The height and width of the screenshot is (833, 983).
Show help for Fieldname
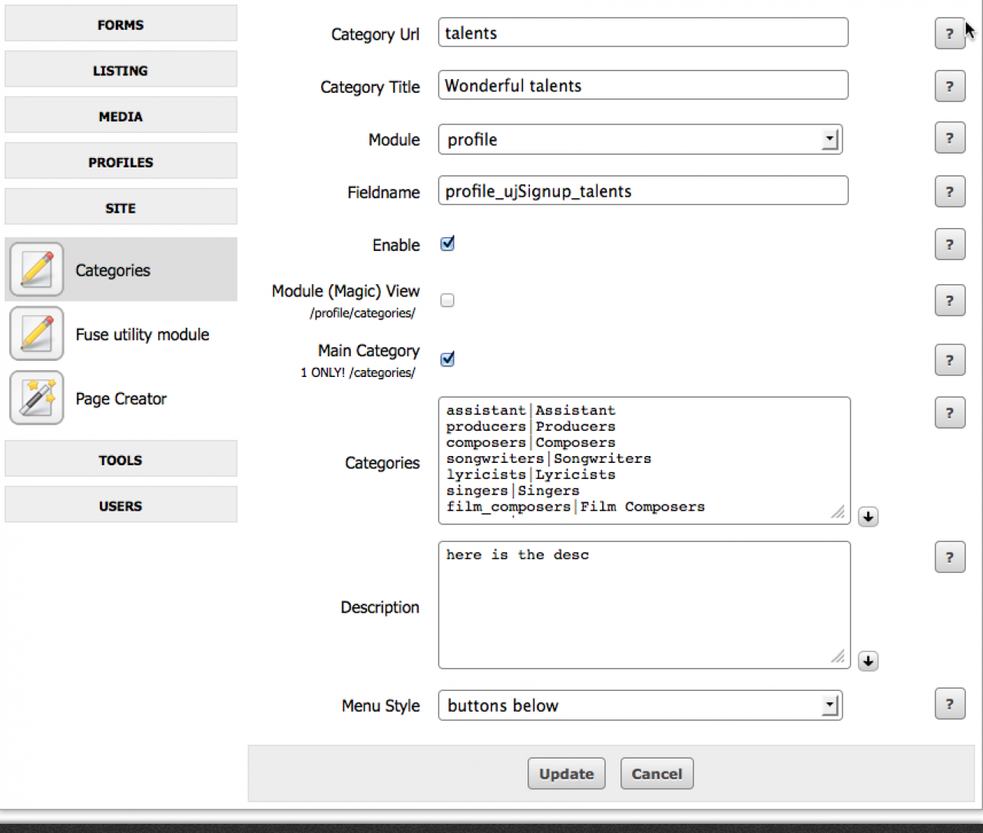point(949,192)
